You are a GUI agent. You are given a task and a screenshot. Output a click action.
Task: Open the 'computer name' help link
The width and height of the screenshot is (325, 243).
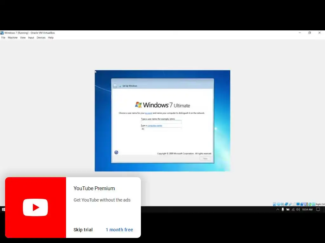tap(155, 125)
